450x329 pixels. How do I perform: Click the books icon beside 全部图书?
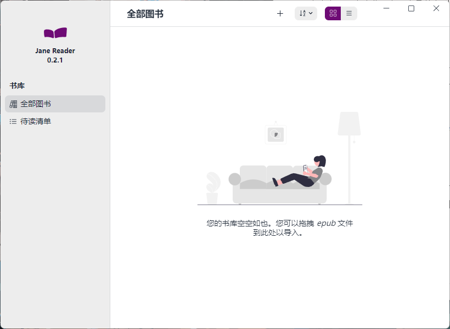coord(13,104)
